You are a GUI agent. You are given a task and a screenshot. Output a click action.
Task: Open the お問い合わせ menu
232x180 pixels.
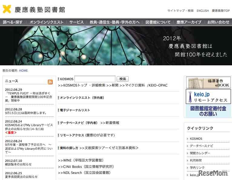click(x=218, y=22)
